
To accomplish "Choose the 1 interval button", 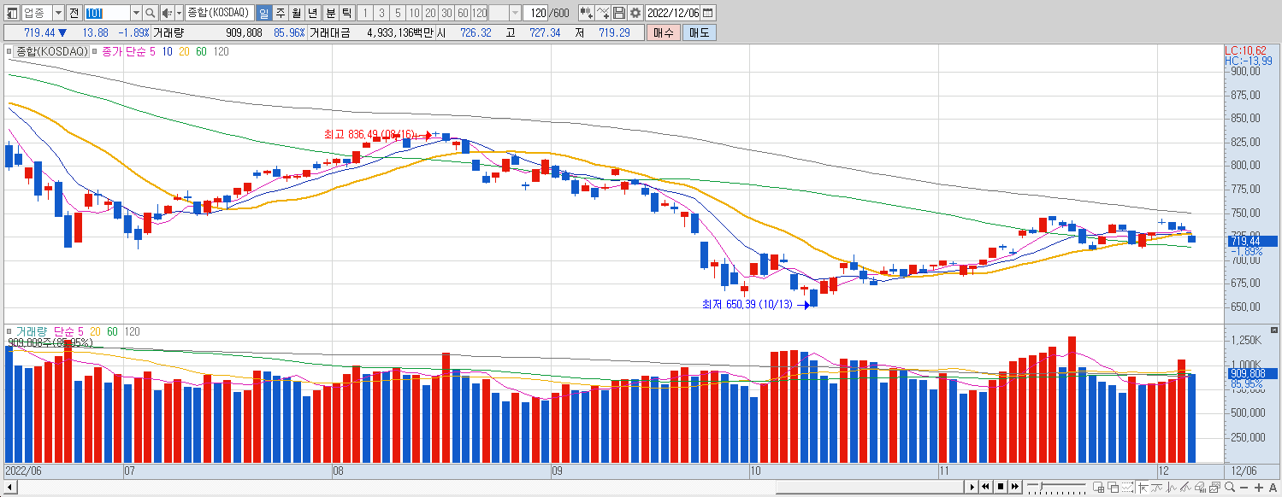I will [365, 13].
